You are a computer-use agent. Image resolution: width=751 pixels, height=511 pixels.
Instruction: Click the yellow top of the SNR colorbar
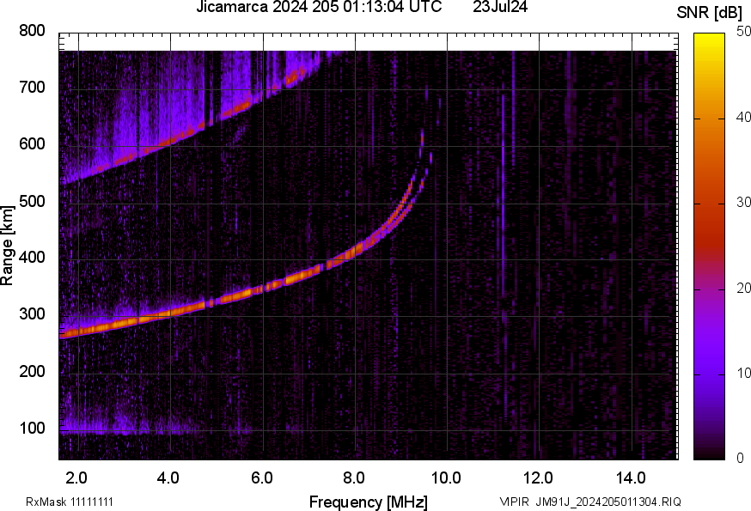(x=711, y=38)
